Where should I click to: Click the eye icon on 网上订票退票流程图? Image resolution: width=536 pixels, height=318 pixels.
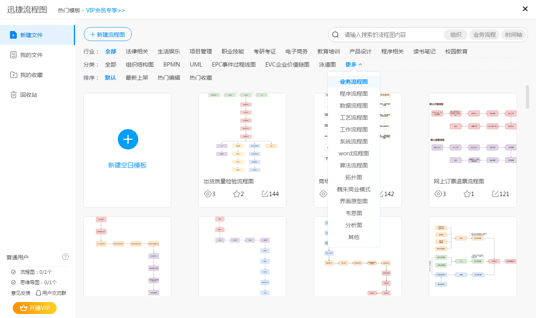point(438,194)
